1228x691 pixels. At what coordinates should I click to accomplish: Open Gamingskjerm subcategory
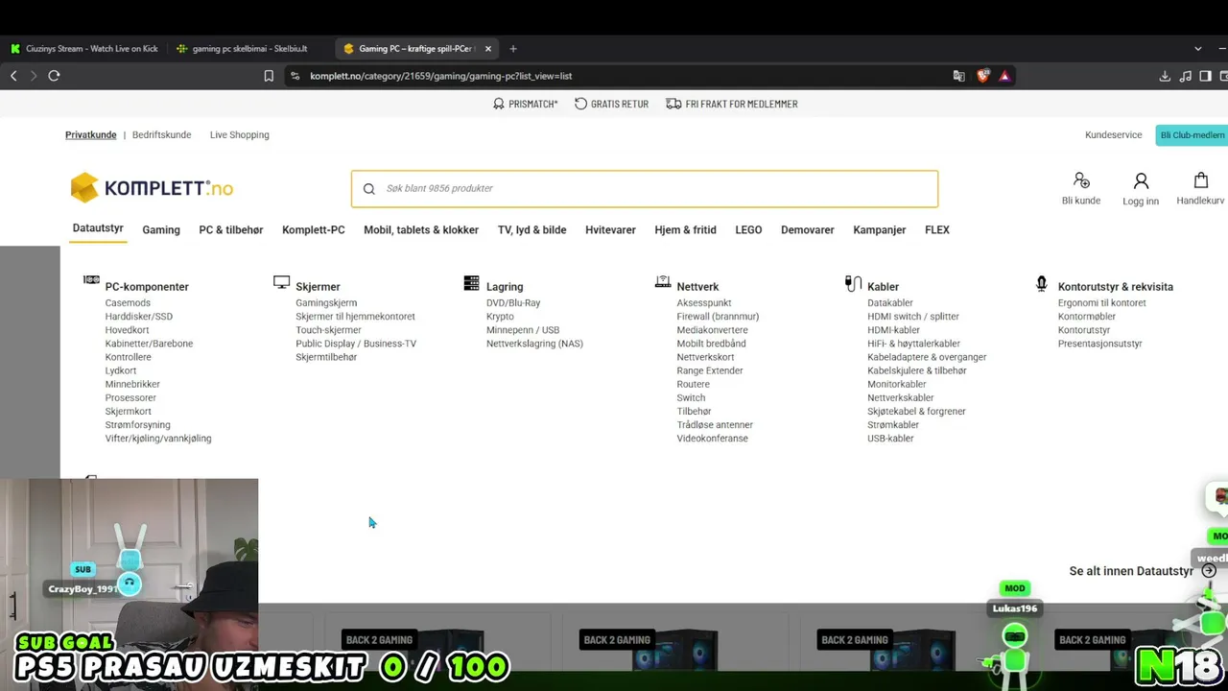(x=326, y=303)
